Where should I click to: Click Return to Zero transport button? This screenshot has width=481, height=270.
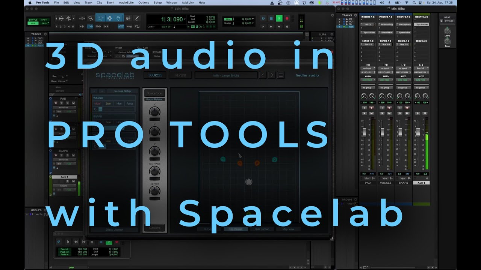[263, 27]
